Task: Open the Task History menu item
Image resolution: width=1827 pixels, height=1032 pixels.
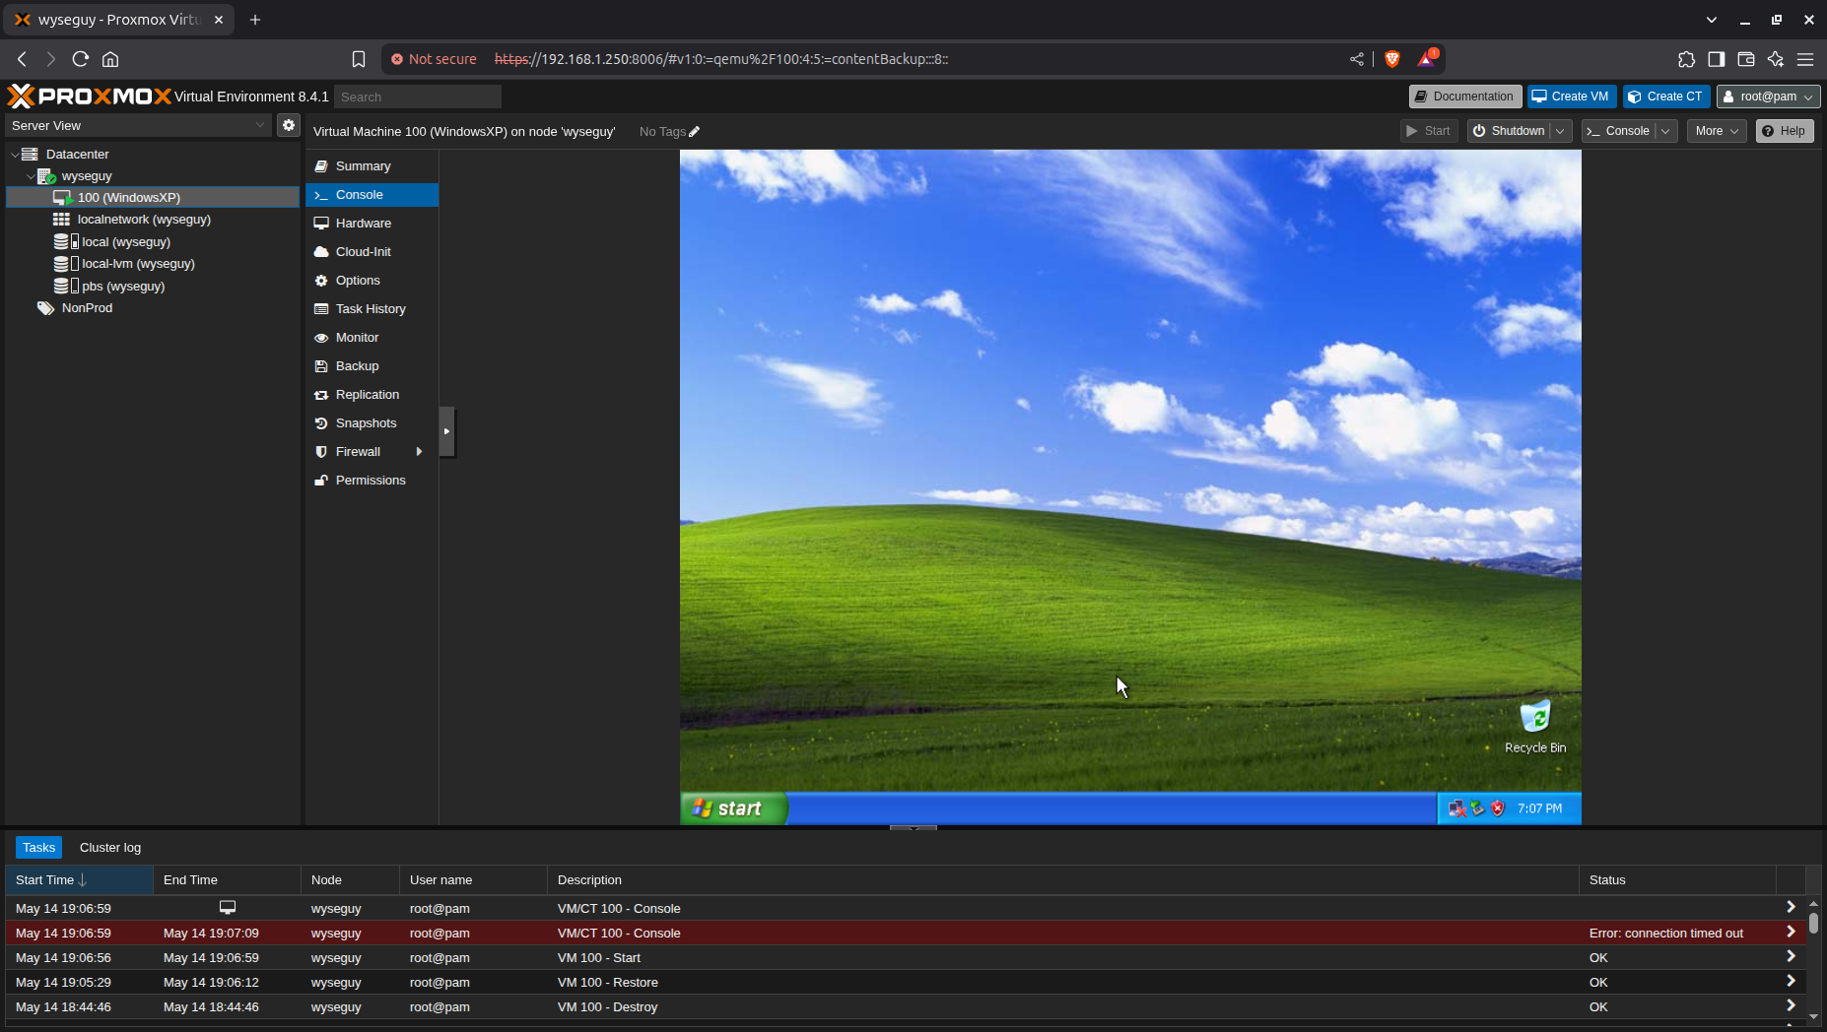Action: point(372,309)
